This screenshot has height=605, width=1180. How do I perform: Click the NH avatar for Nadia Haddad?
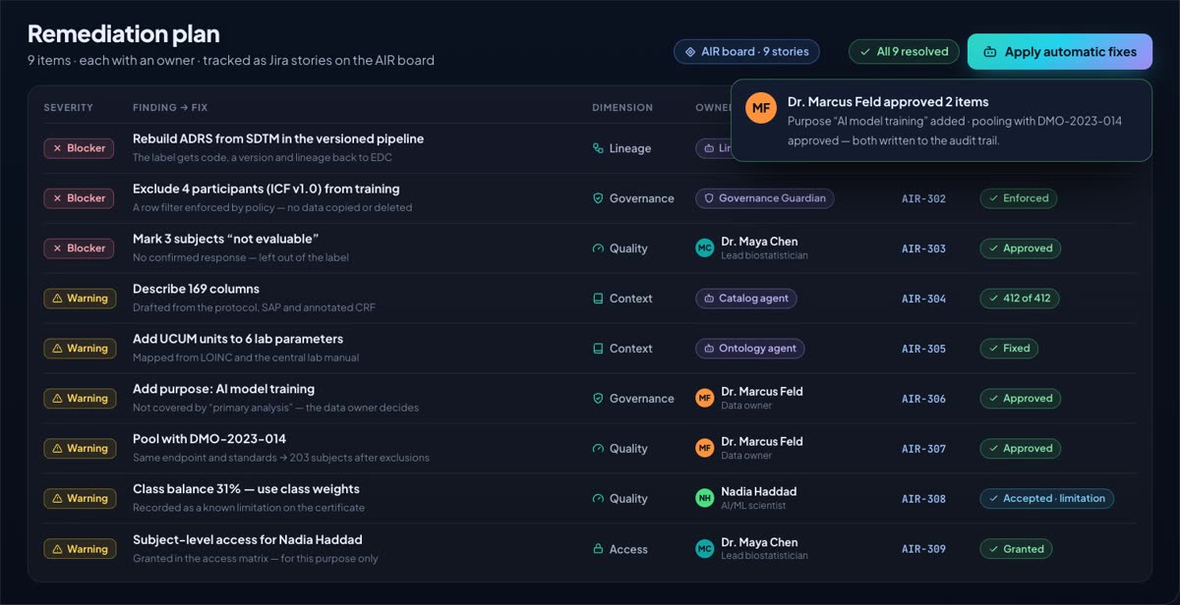point(704,499)
